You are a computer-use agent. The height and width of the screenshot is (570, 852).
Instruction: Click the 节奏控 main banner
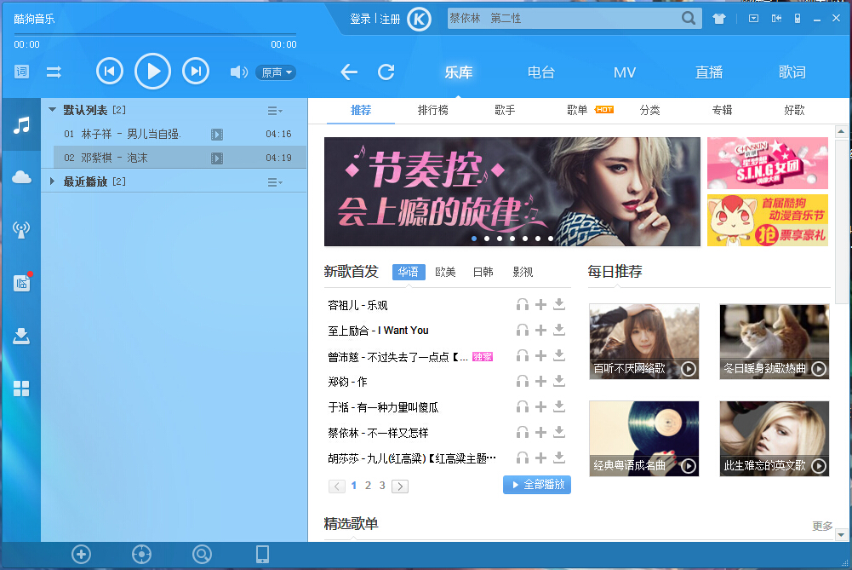pyautogui.click(x=512, y=192)
